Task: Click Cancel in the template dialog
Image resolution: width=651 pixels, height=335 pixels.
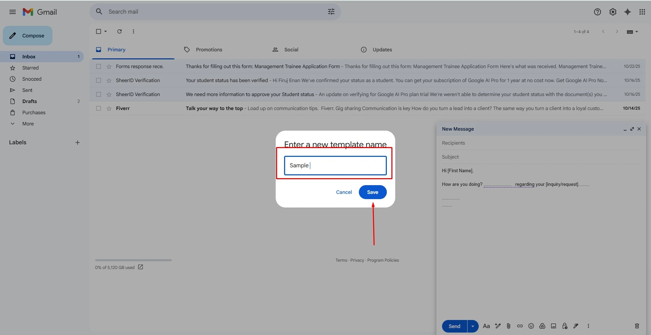Action: pyautogui.click(x=344, y=192)
